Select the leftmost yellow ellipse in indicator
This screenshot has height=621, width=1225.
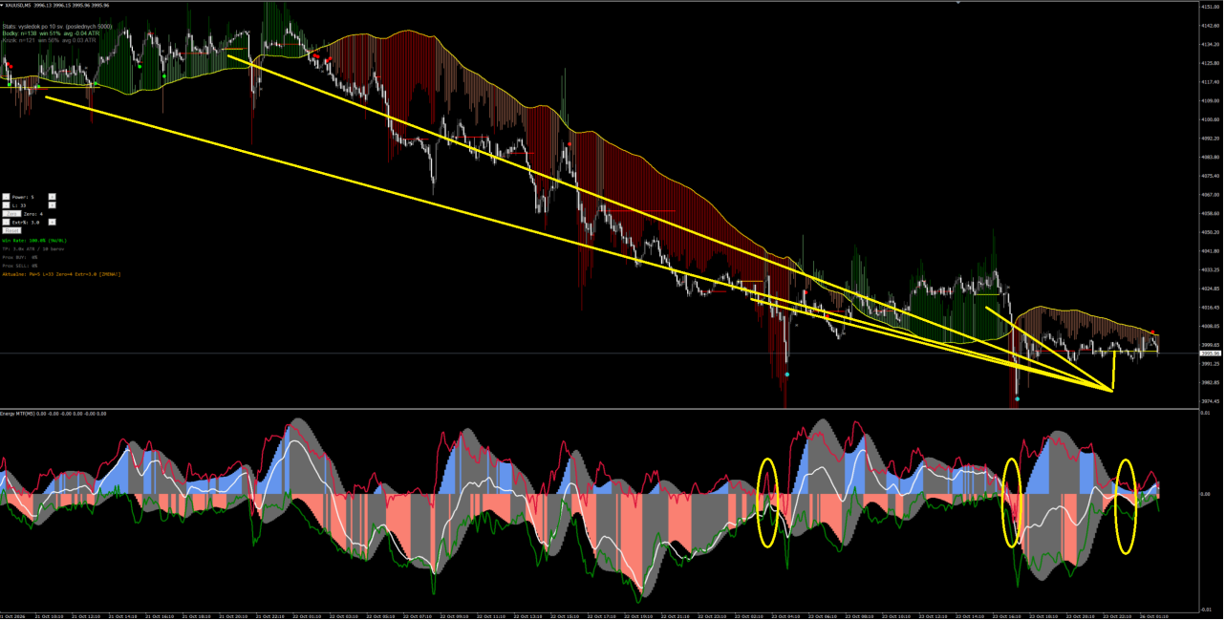tap(767, 503)
